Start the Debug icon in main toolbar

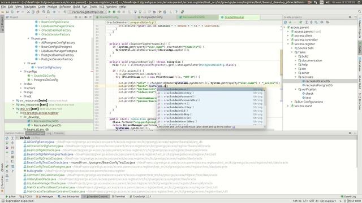pos(114,12)
